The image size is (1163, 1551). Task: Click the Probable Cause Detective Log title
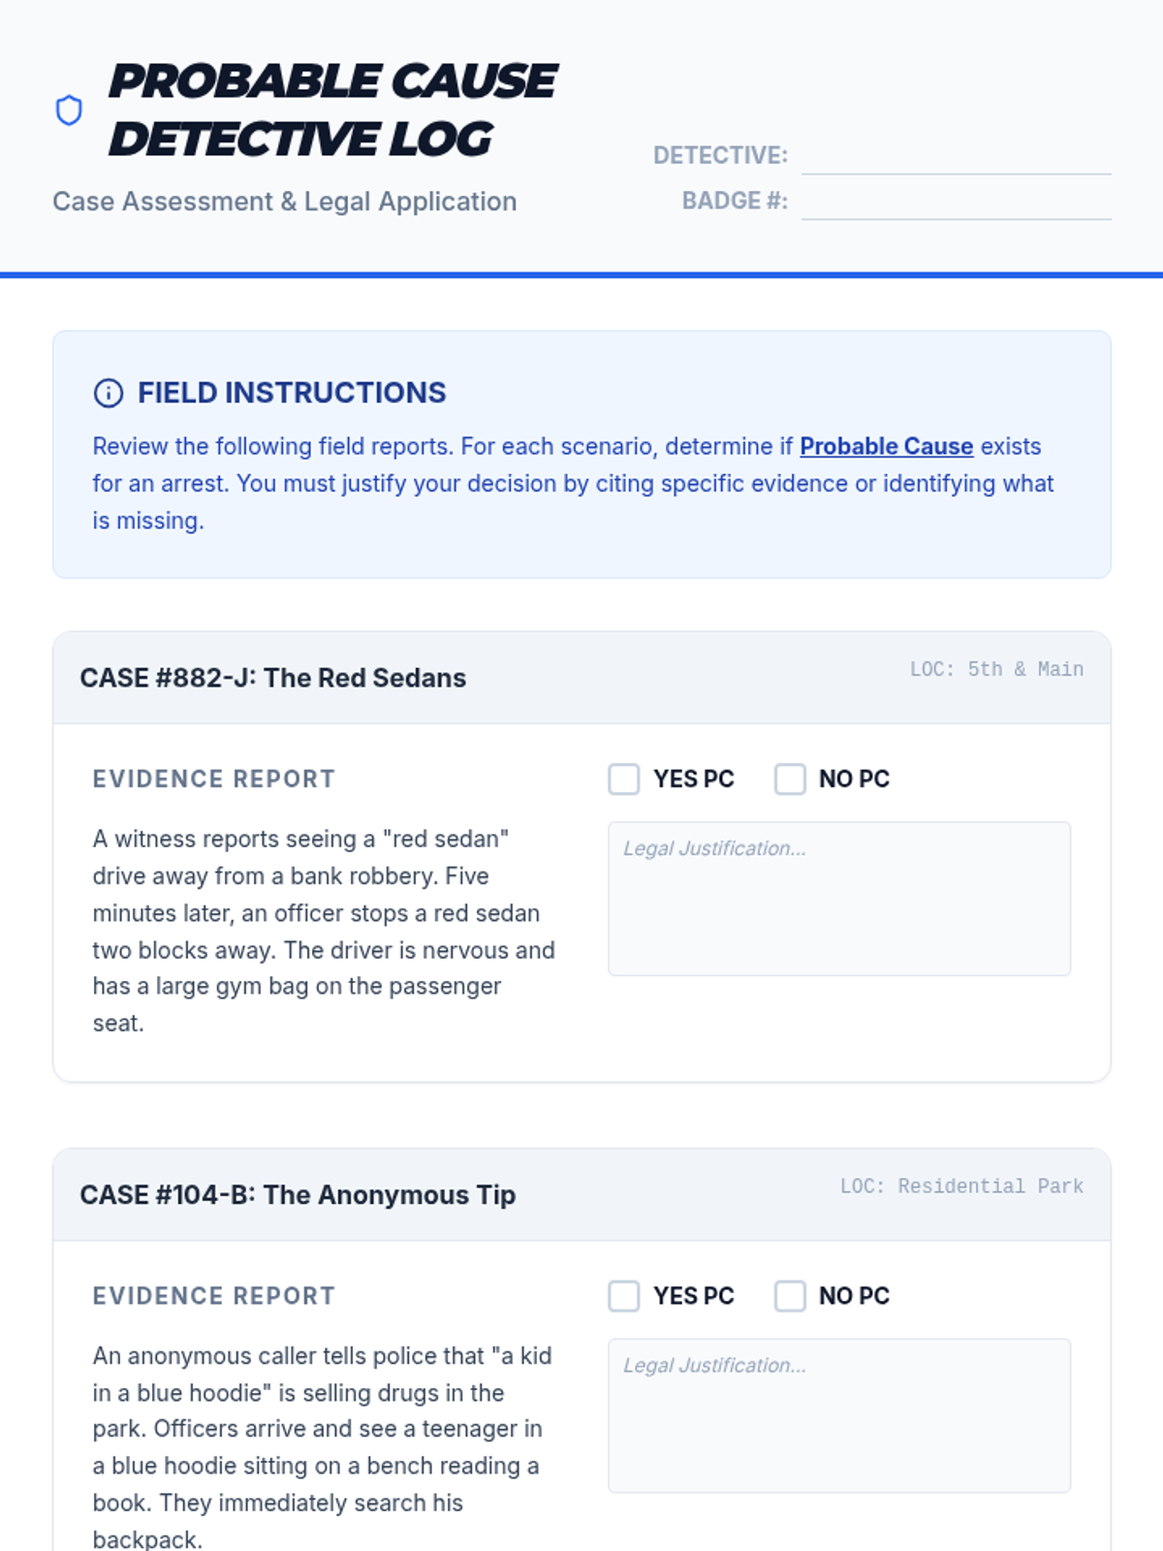[331, 110]
